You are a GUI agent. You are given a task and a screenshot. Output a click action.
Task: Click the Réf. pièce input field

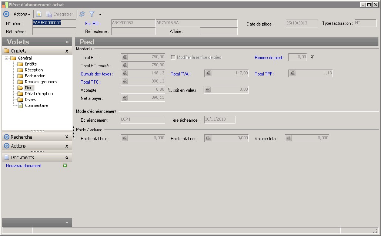coord(54,31)
